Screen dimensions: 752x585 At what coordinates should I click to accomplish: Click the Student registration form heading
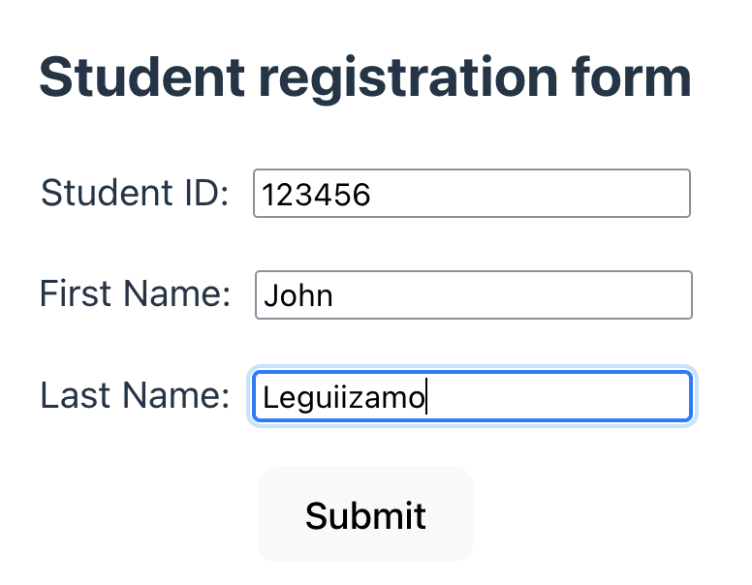365,77
